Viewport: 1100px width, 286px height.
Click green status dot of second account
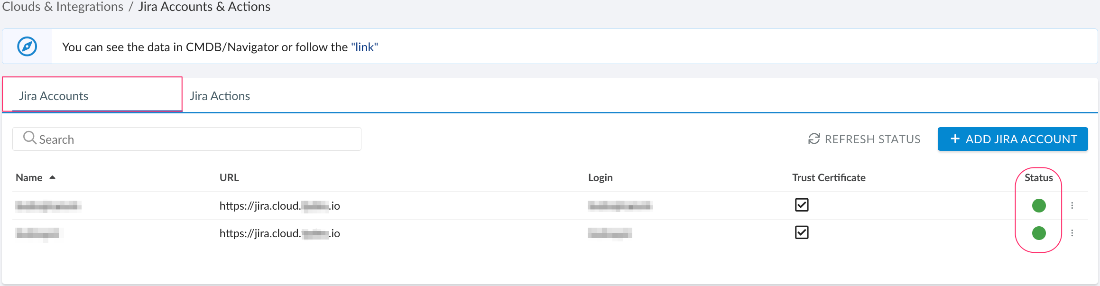(1039, 233)
